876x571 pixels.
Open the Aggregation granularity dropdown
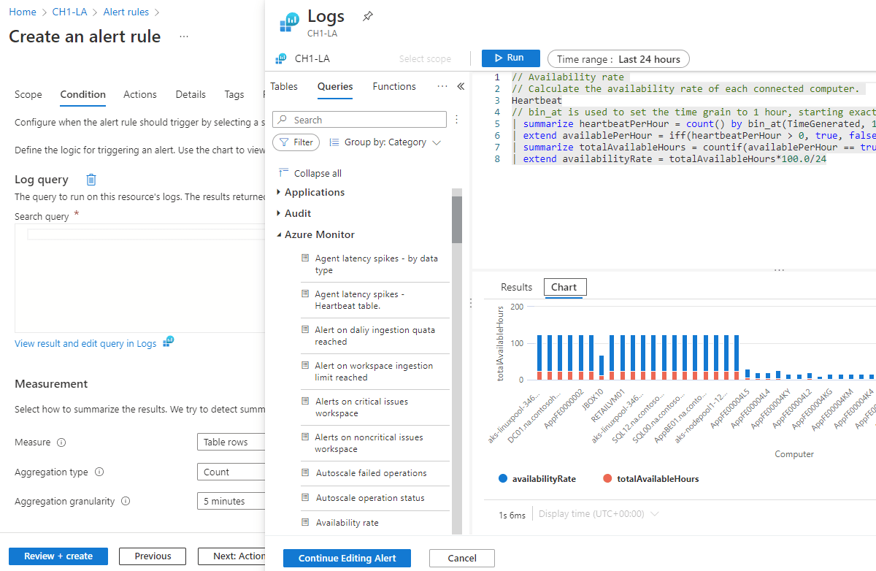point(231,501)
